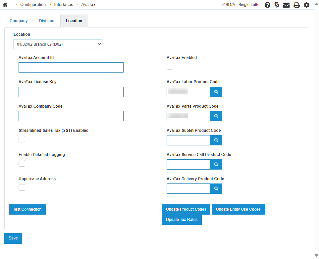Search AvaTax Sublet Product Code lookup
319x259 pixels.
pos(216,140)
